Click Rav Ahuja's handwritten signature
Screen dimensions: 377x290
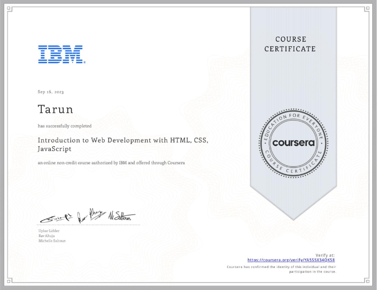click(91, 215)
